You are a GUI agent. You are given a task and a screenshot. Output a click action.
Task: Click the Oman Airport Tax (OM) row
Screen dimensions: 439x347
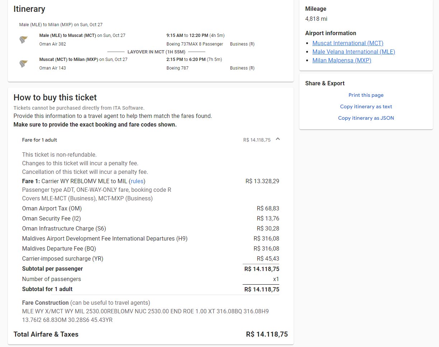click(x=151, y=209)
